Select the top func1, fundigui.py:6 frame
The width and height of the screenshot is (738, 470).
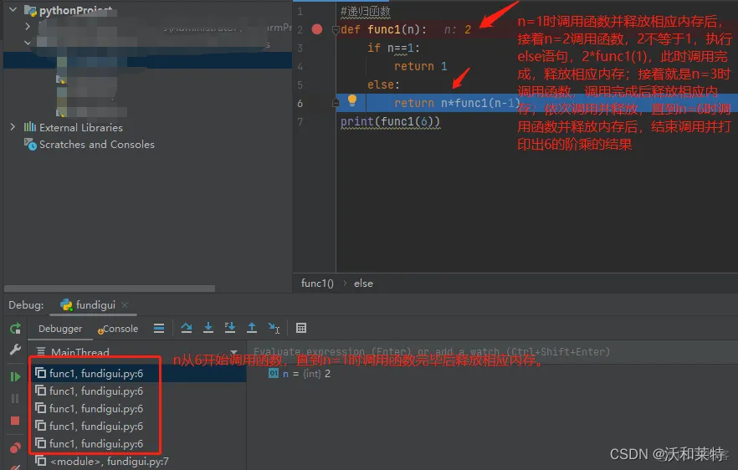point(137,373)
